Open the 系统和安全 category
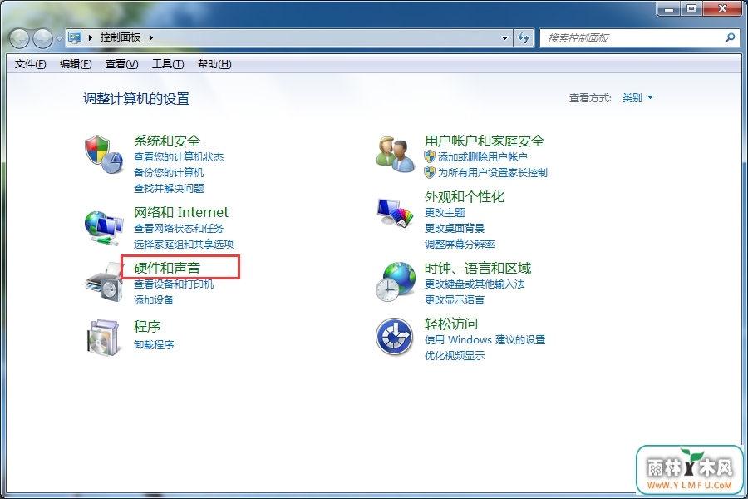 tap(167, 141)
